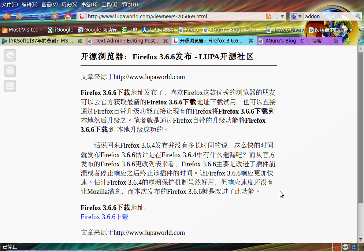
Task: Open the search engine selector dropdown
Action: tap(300, 16)
